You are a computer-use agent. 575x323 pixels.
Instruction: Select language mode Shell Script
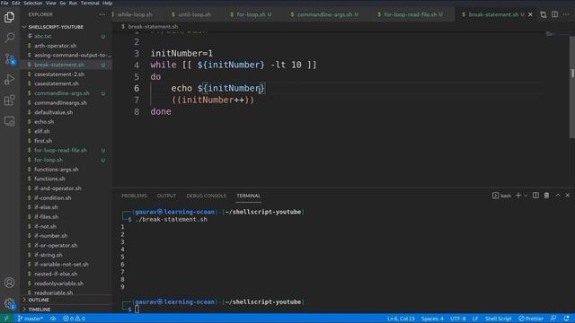coord(498,319)
